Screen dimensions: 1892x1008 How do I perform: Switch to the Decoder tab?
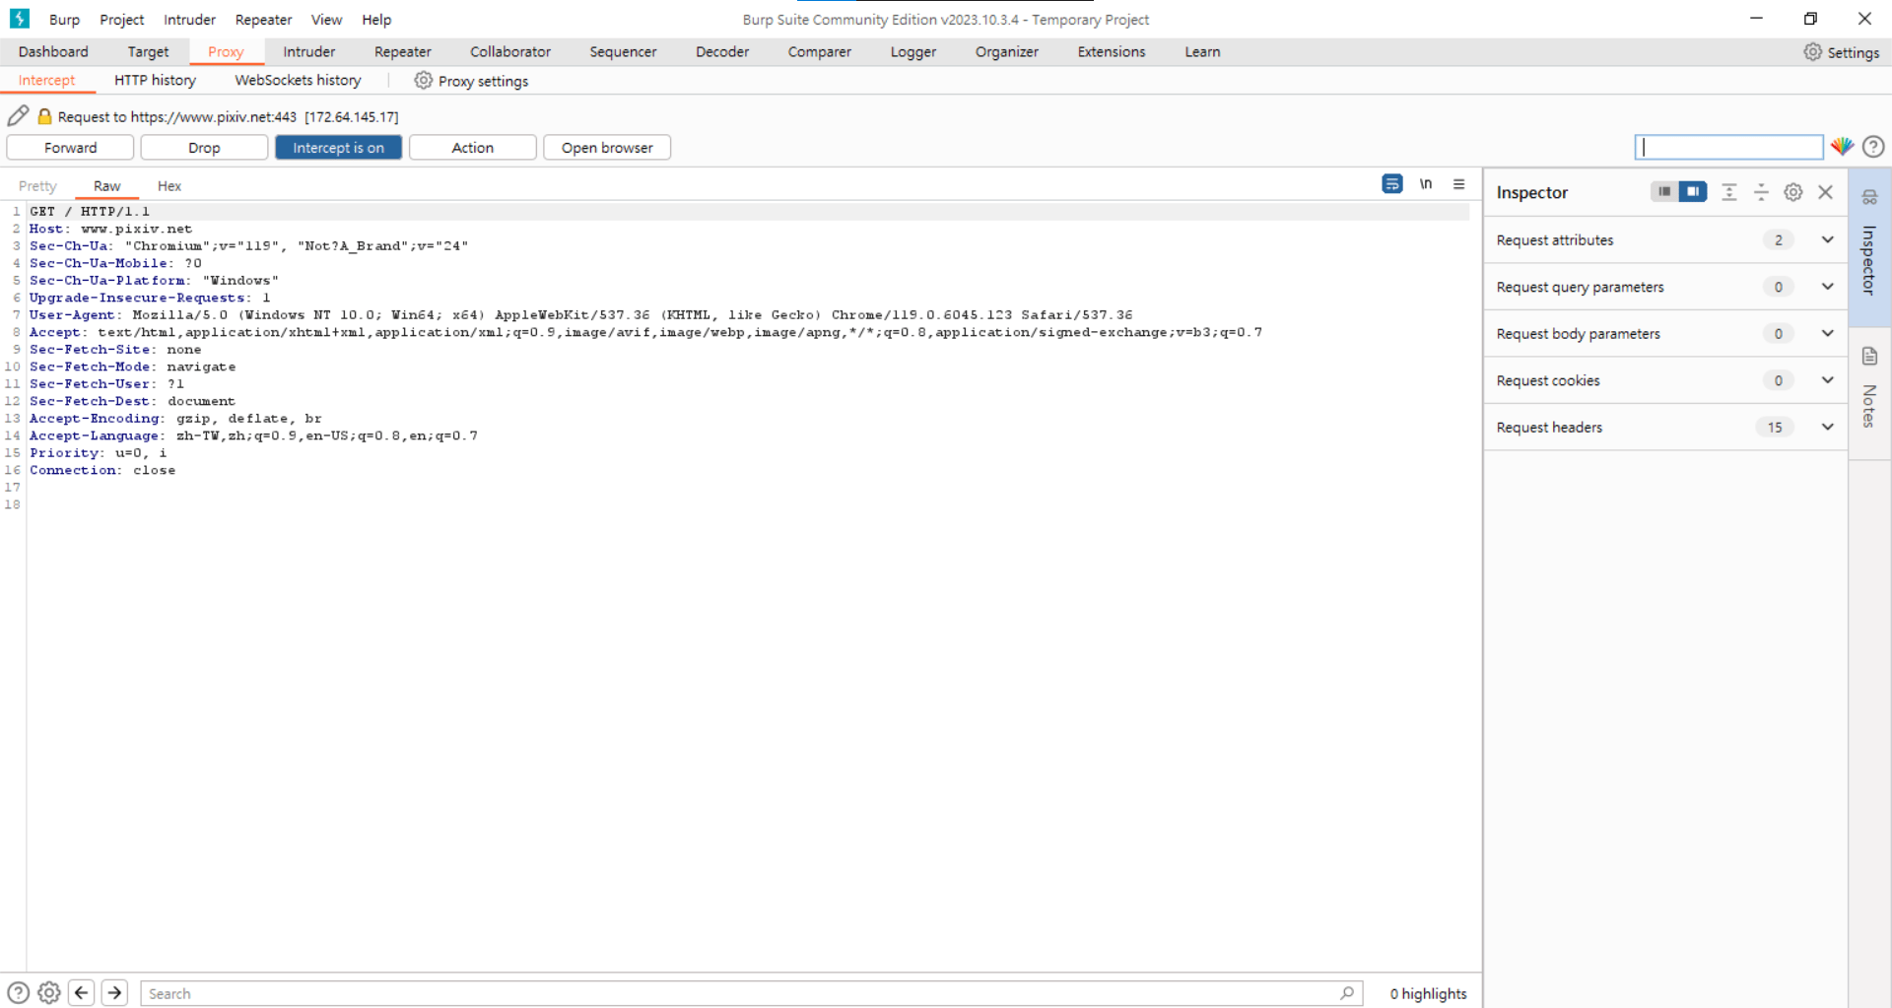(x=722, y=52)
